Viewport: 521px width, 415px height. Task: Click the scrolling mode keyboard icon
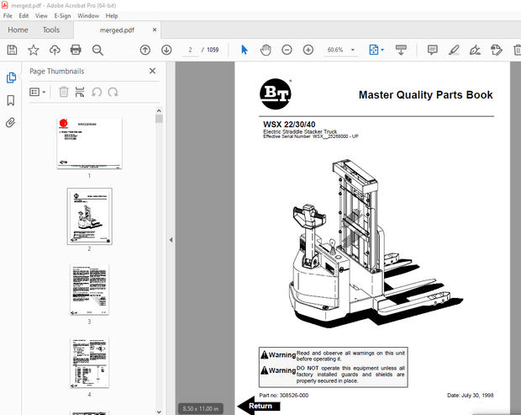pyautogui.click(x=401, y=50)
